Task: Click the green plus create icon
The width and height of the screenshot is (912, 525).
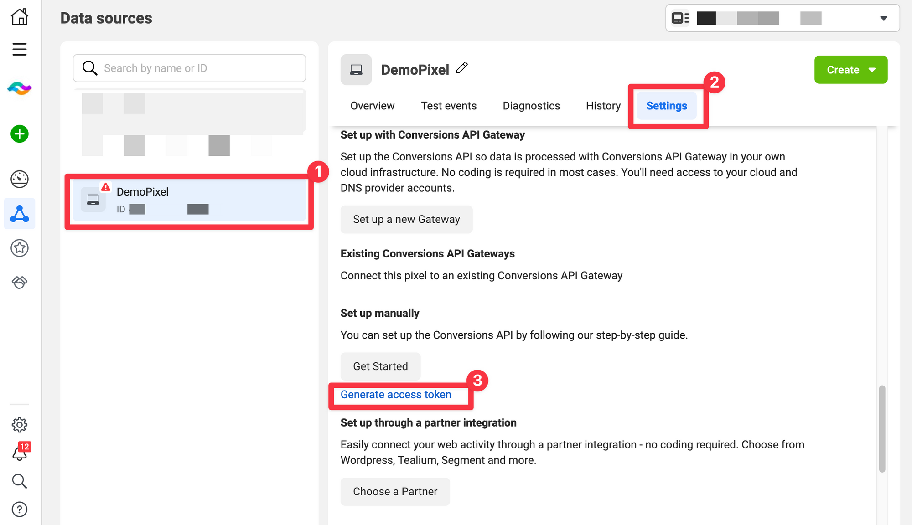Action: (x=20, y=134)
